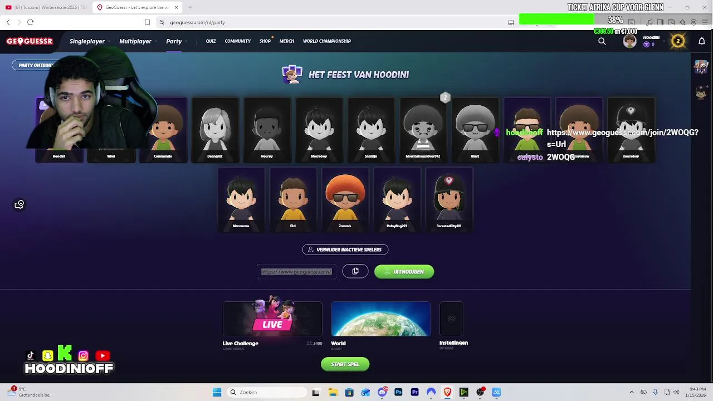Select player card Himit
This screenshot has width=713, height=401.
[x=475, y=130]
